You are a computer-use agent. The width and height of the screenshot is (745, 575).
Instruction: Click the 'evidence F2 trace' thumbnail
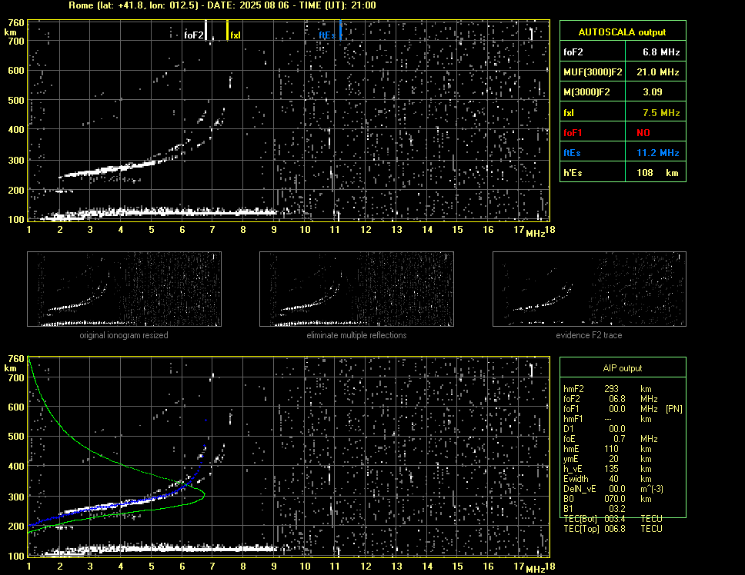pyautogui.click(x=590, y=289)
